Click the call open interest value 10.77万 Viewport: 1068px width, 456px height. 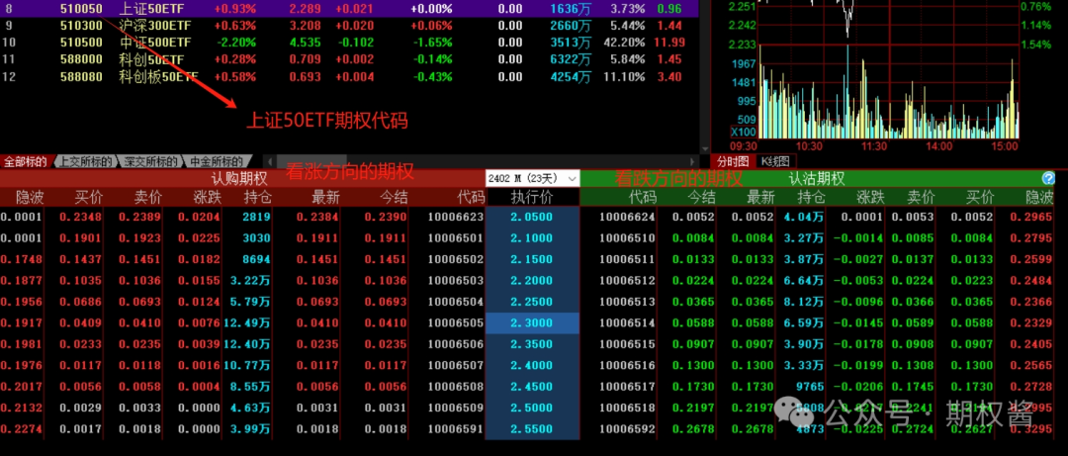(246, 365)
